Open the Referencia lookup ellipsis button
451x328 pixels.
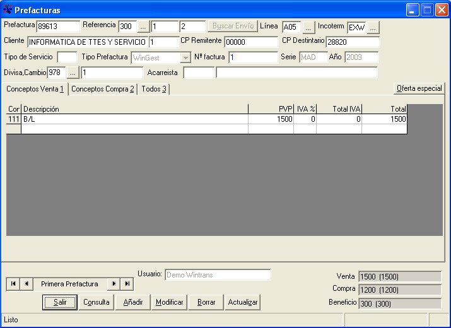[x=143, y=26]
